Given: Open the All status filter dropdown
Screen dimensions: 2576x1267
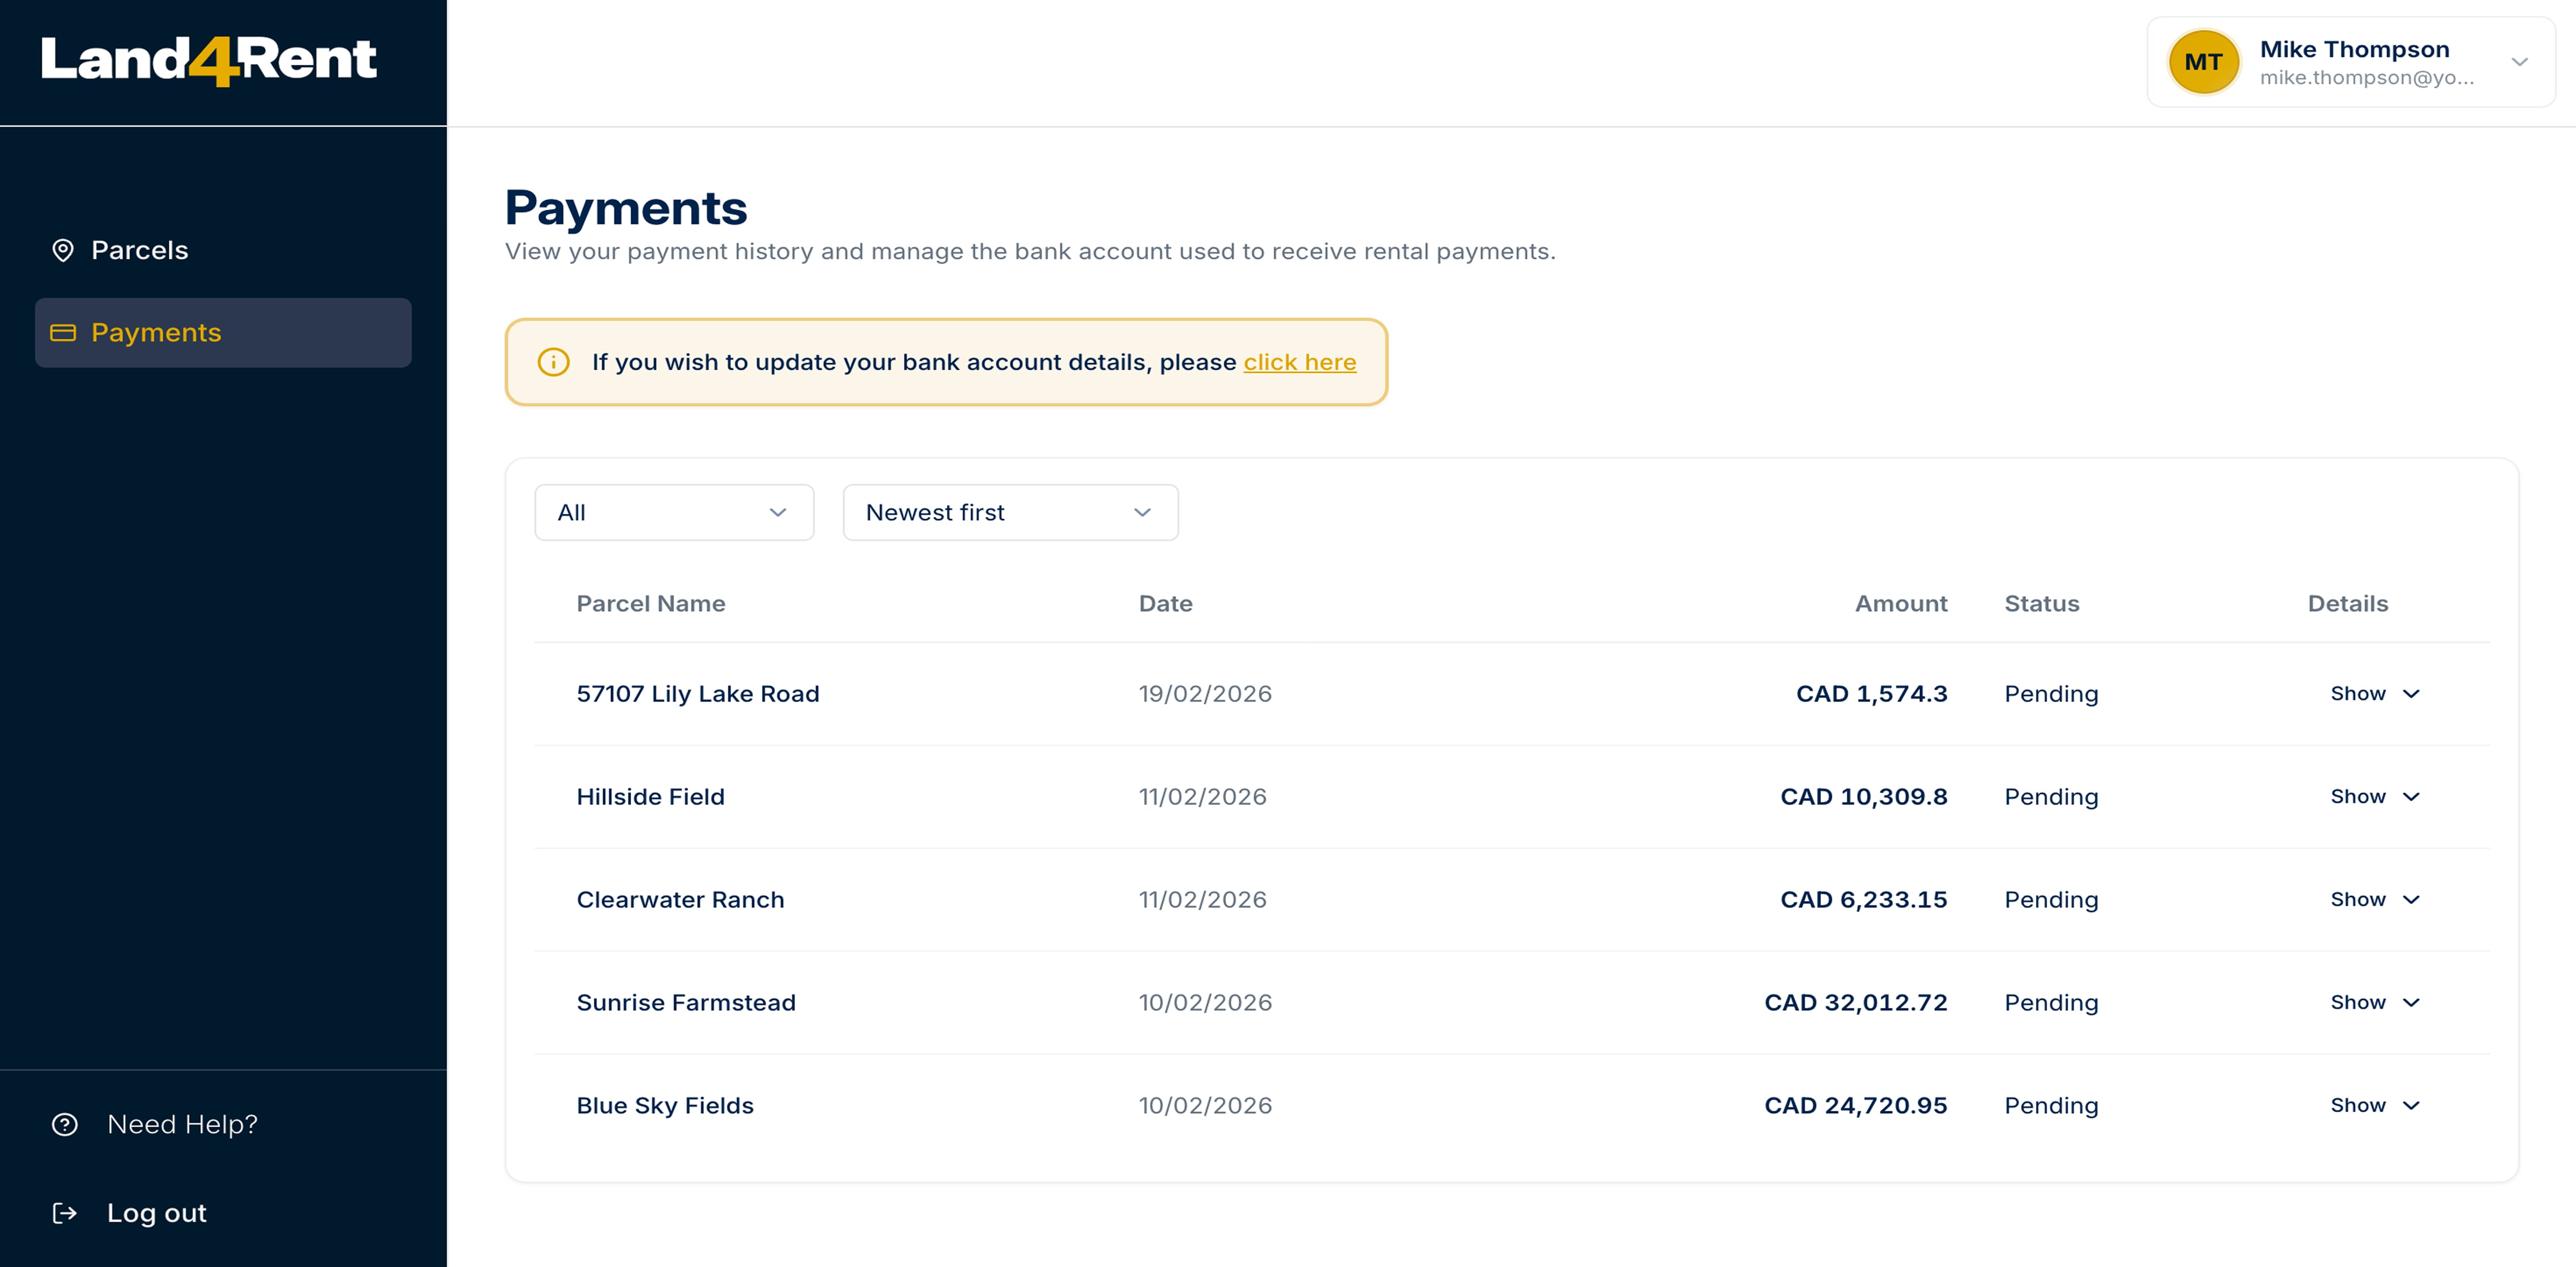Looking at the screenshot, I should pos(674,513).
